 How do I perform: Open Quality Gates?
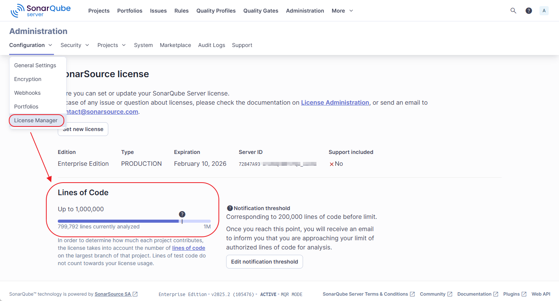pyautogui.click(x=261, y=11)
